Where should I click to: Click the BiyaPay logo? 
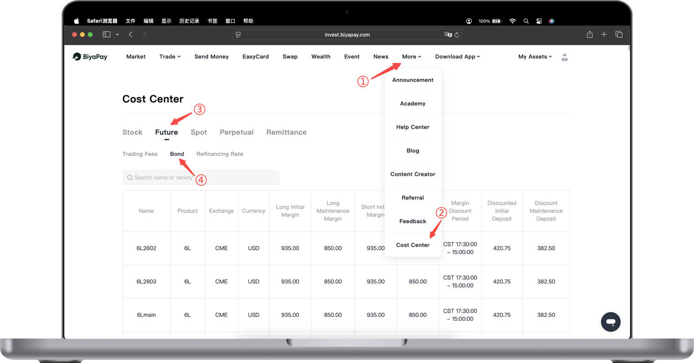(x=90, y=56)
